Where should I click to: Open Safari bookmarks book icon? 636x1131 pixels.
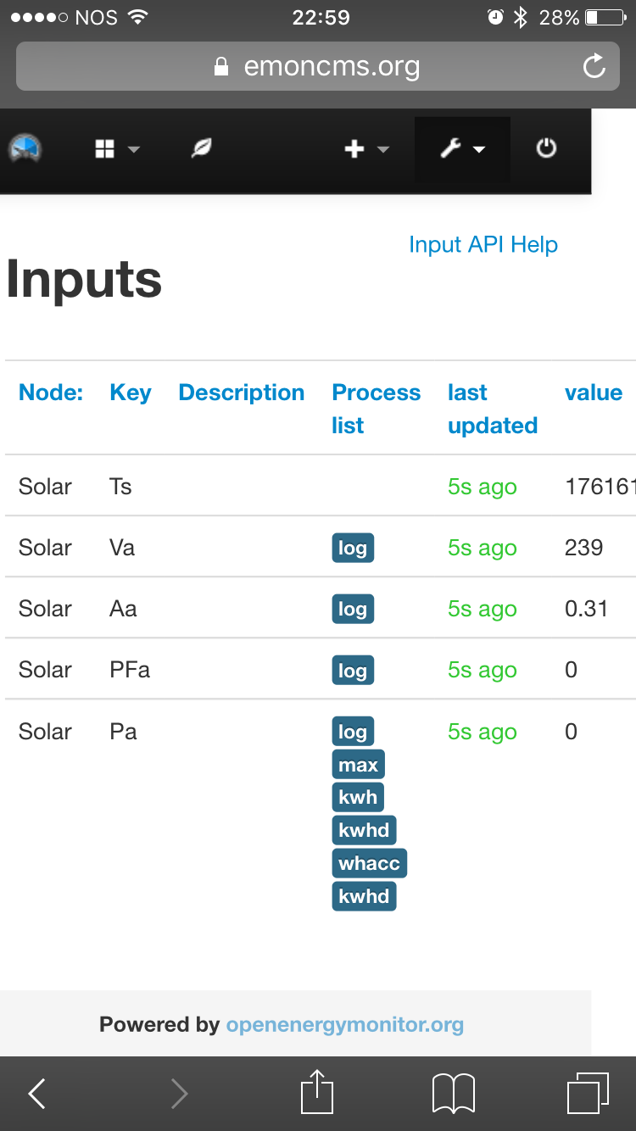click(x=454, y=1094)
